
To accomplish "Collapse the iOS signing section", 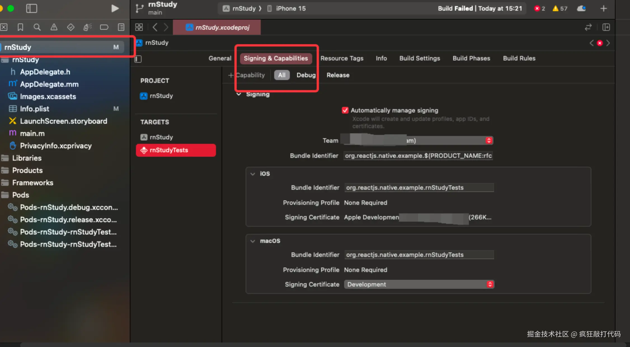I will point(253,174).
